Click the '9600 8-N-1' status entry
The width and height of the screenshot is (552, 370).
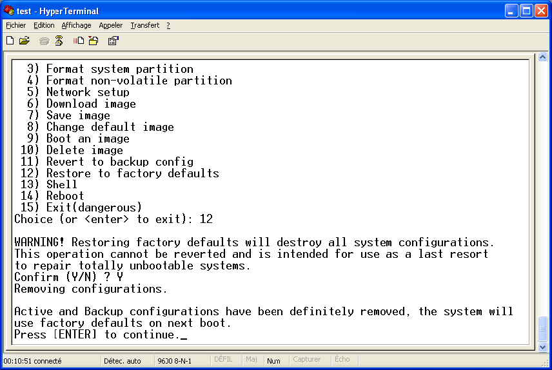(175, 361)
